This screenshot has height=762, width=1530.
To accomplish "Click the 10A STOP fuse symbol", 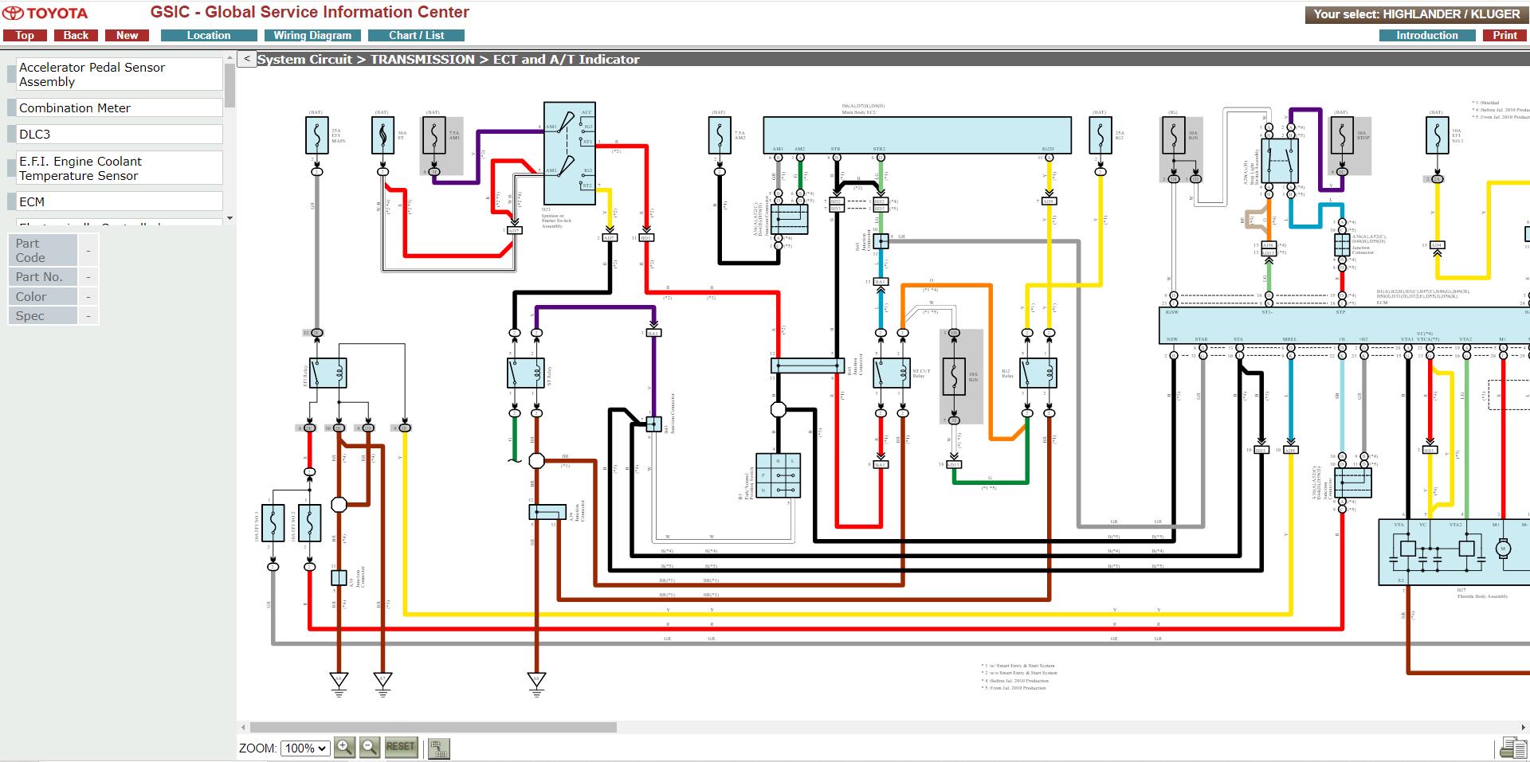I will 1342,135.
